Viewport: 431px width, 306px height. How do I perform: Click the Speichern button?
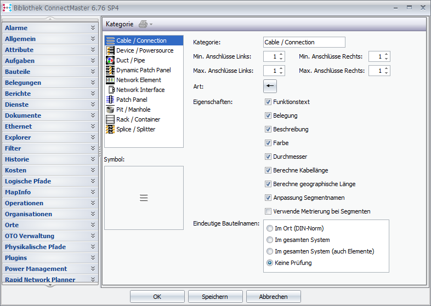point(215,297)
